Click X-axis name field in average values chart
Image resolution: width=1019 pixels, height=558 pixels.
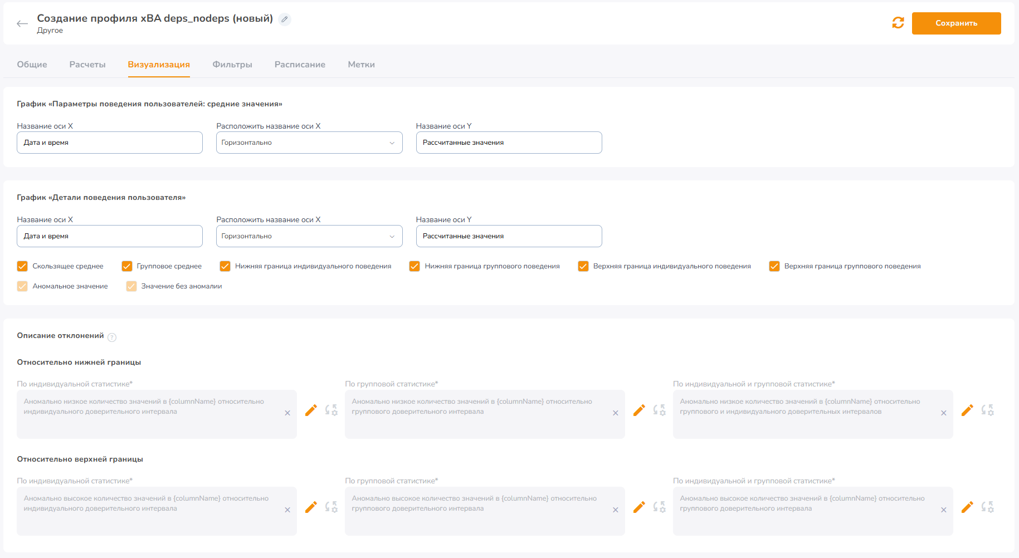tap(110, 143)
